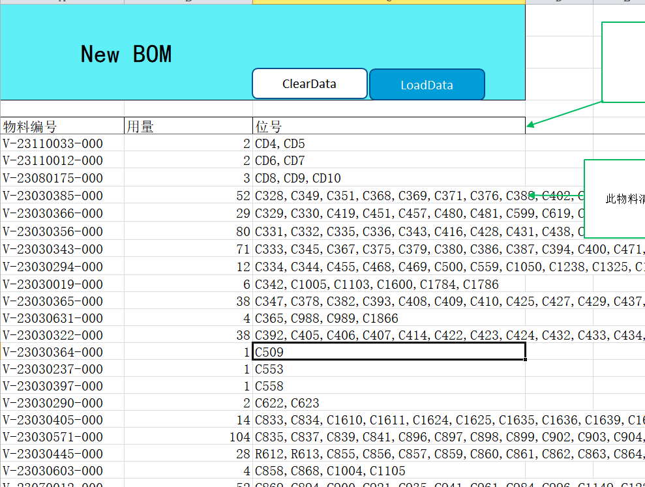Select the quantity cell showing 28

[188, 453]
